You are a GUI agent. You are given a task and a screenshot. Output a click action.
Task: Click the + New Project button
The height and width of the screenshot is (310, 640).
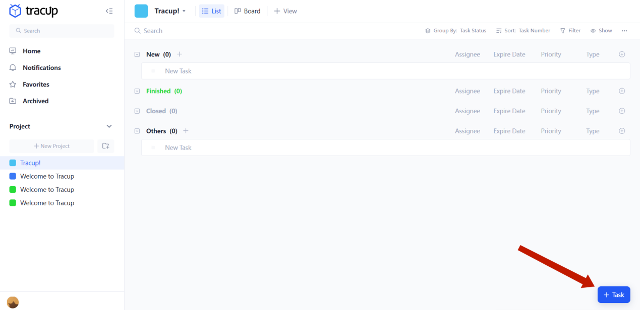[x=51, y=145]
